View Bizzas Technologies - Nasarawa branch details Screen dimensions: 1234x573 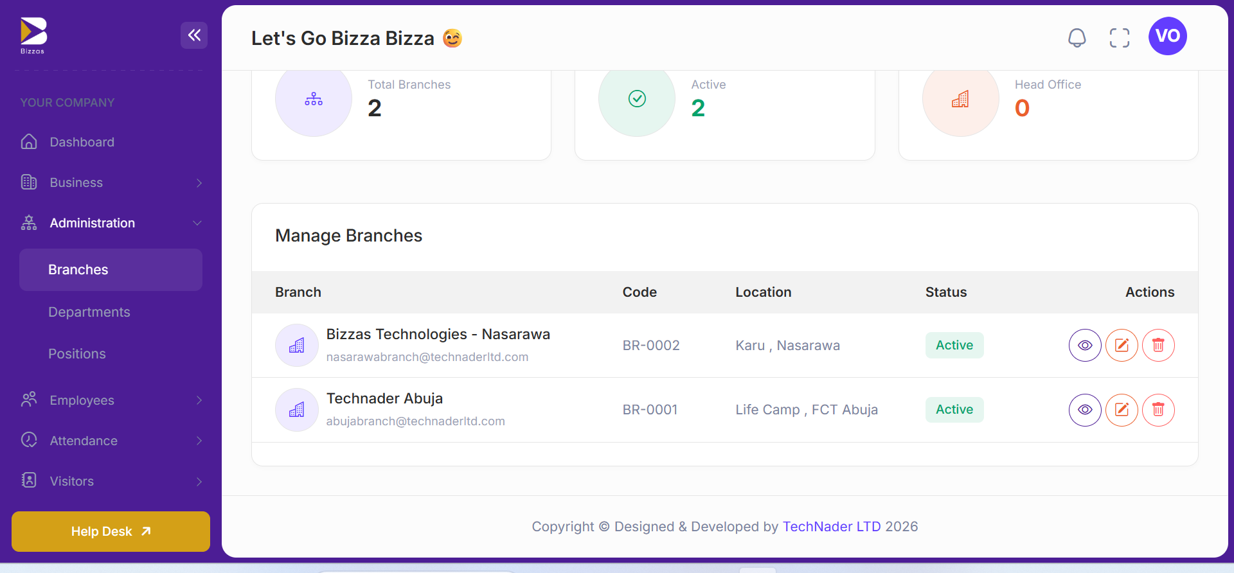click(1085, 346)
